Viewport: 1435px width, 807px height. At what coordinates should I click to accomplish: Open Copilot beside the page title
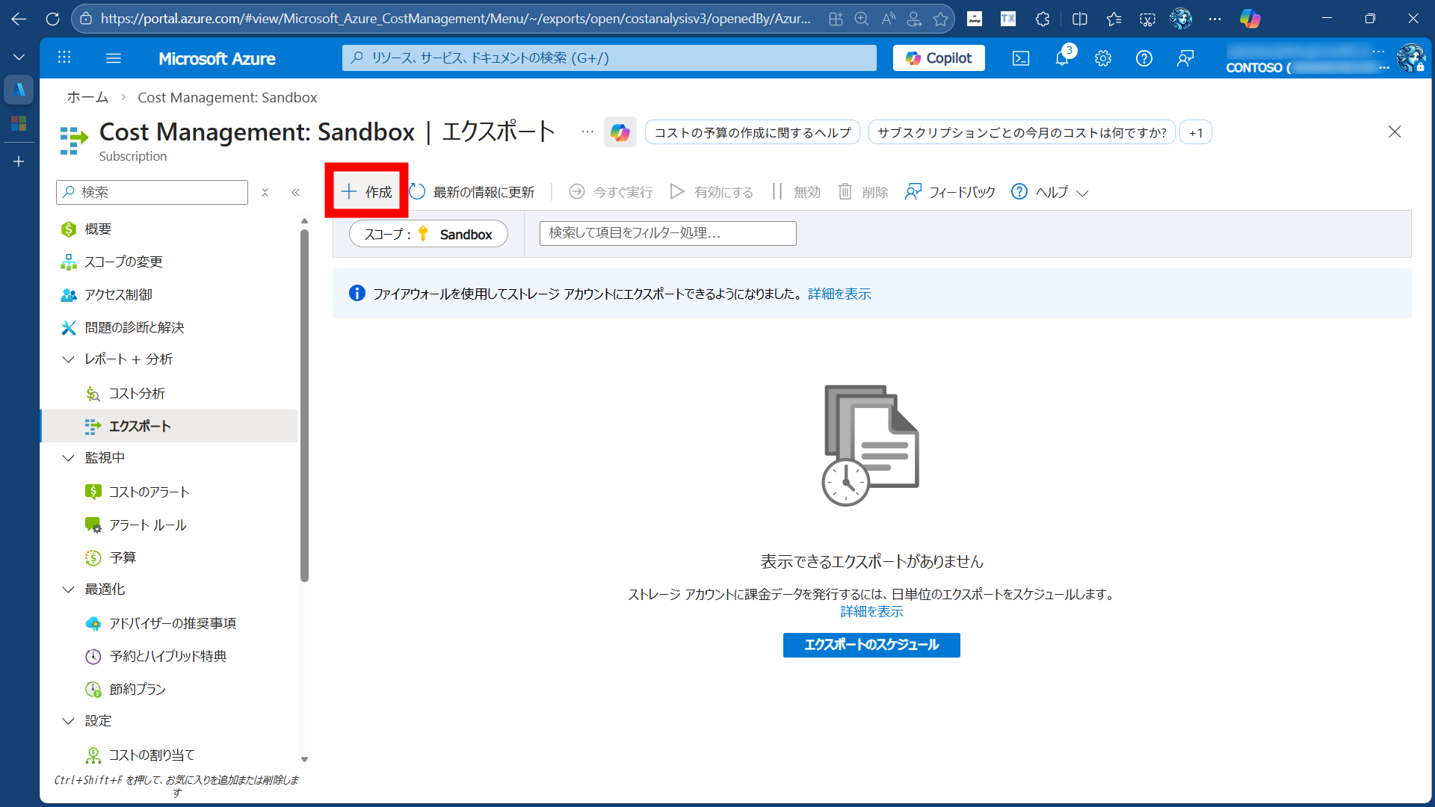[x=620, y=132]
